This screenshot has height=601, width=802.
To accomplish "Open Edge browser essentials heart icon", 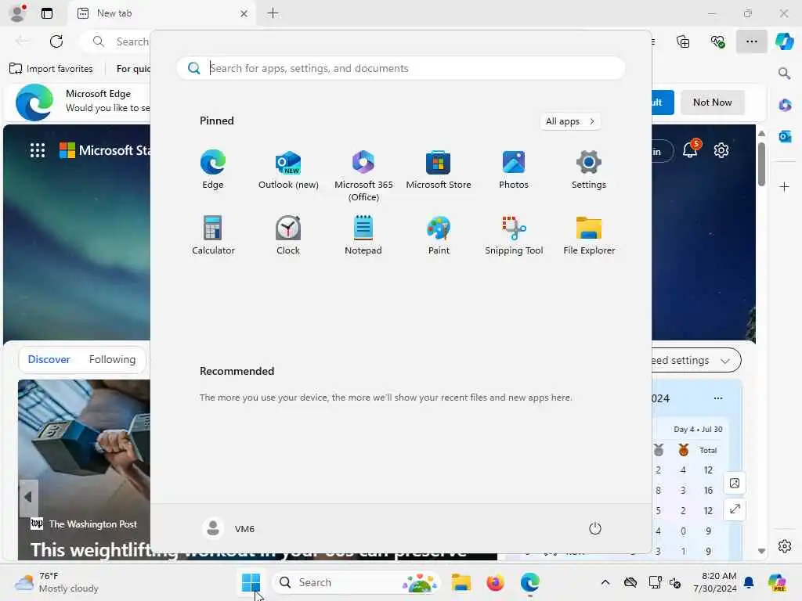I will [x=717, y=41].
